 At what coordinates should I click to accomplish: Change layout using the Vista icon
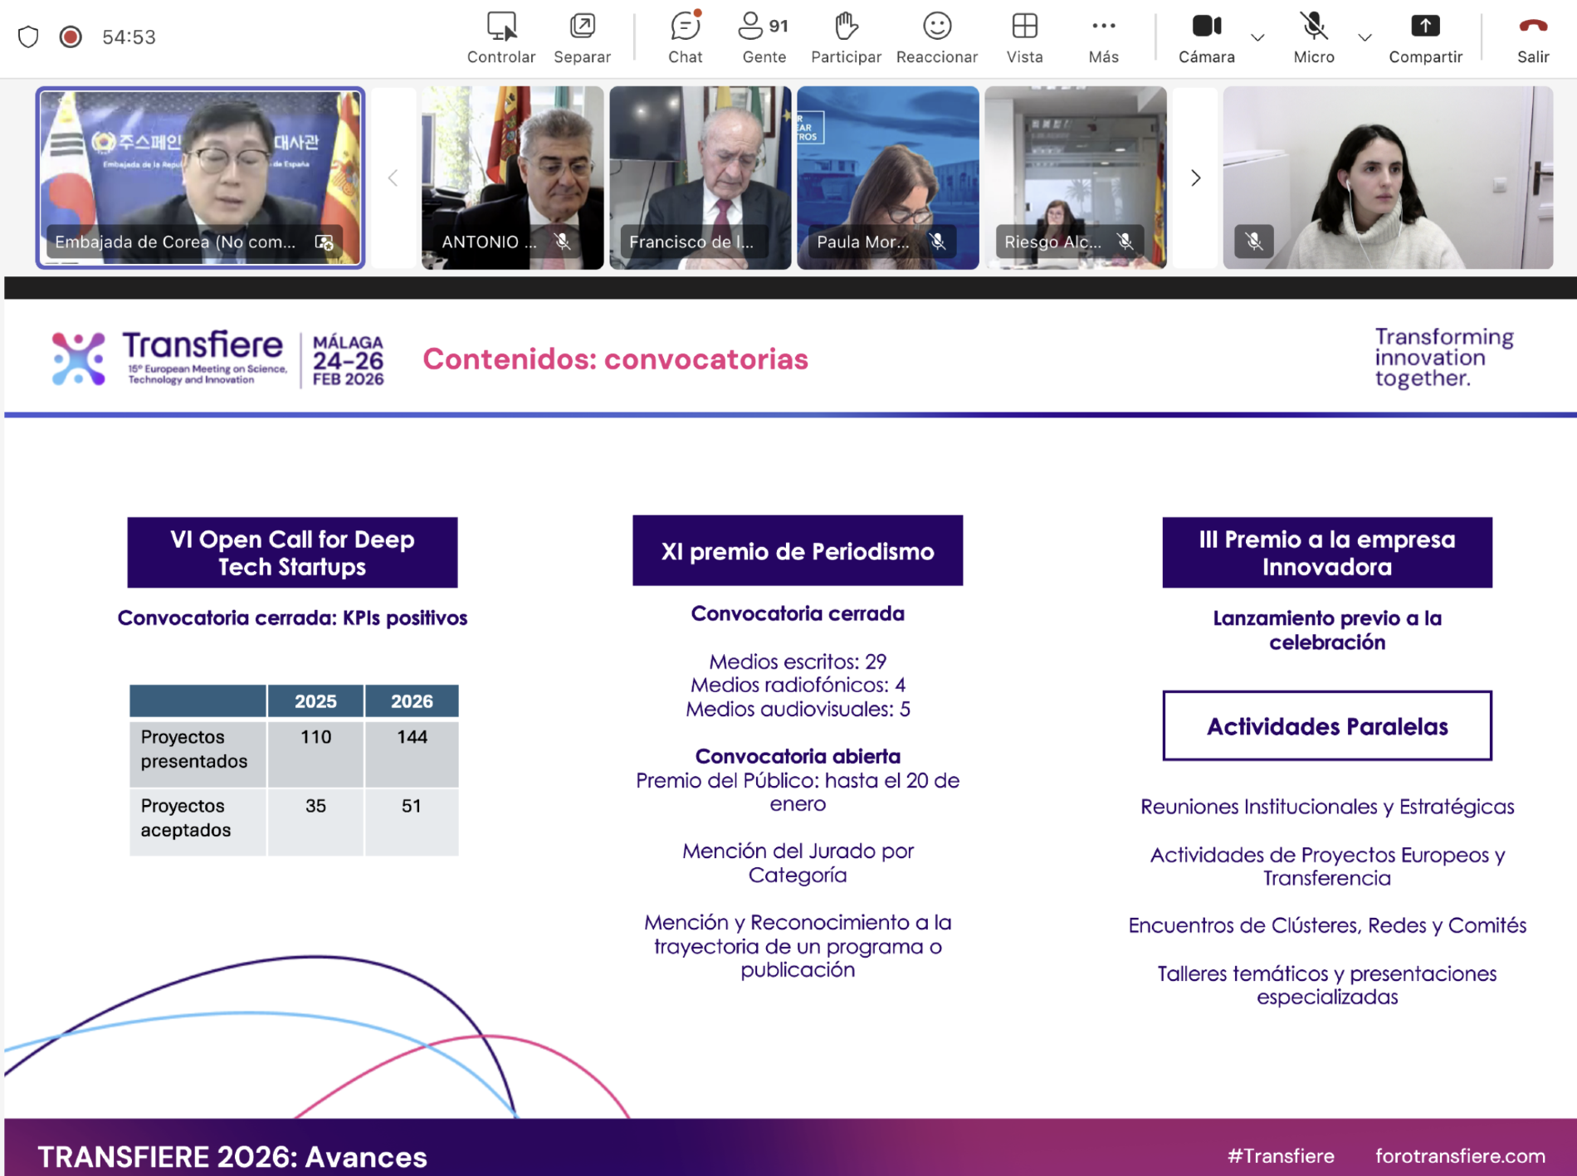pyautogui.click(x=1024, y=37)
